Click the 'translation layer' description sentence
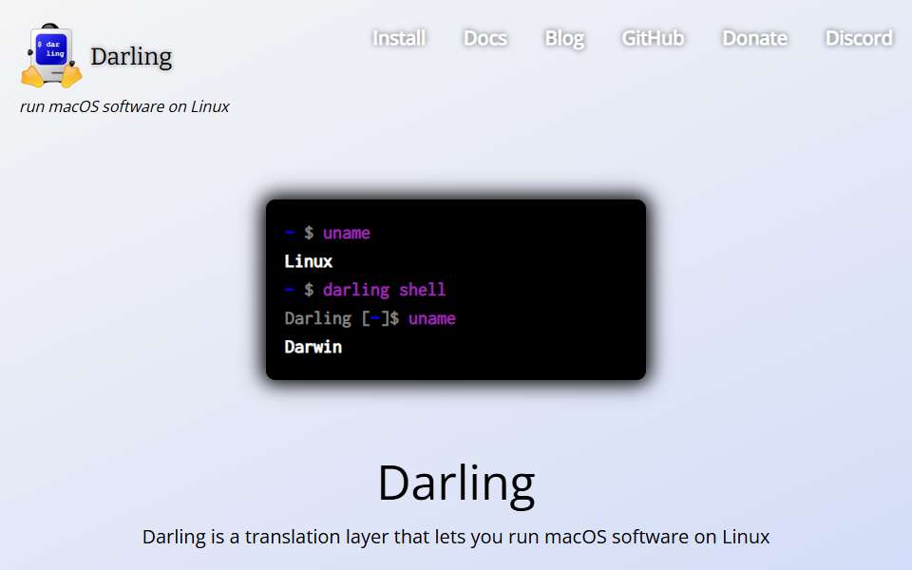The image size is (912, 570). tap(456, 537)
